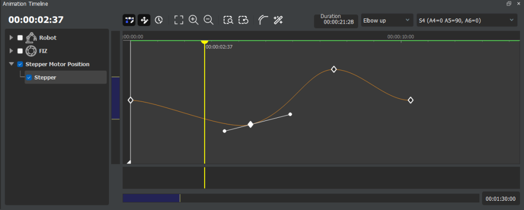This screenshot has height=210, width=524.
Task: Select the curve point edit tool
Action: (x=129, y=20)
